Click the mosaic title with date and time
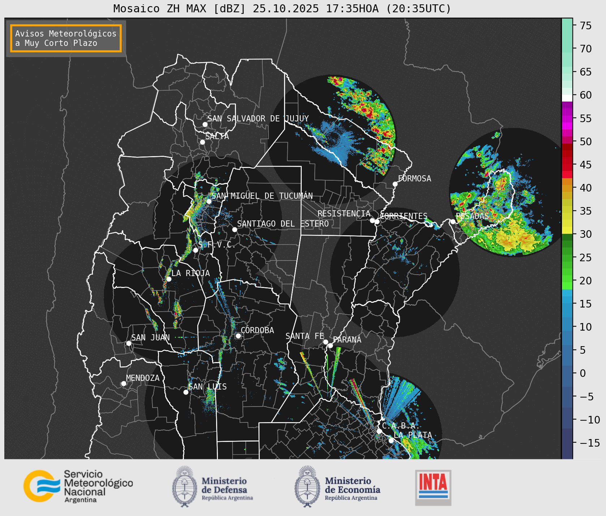This screenshot has width=606, height=516. (282, 8)
